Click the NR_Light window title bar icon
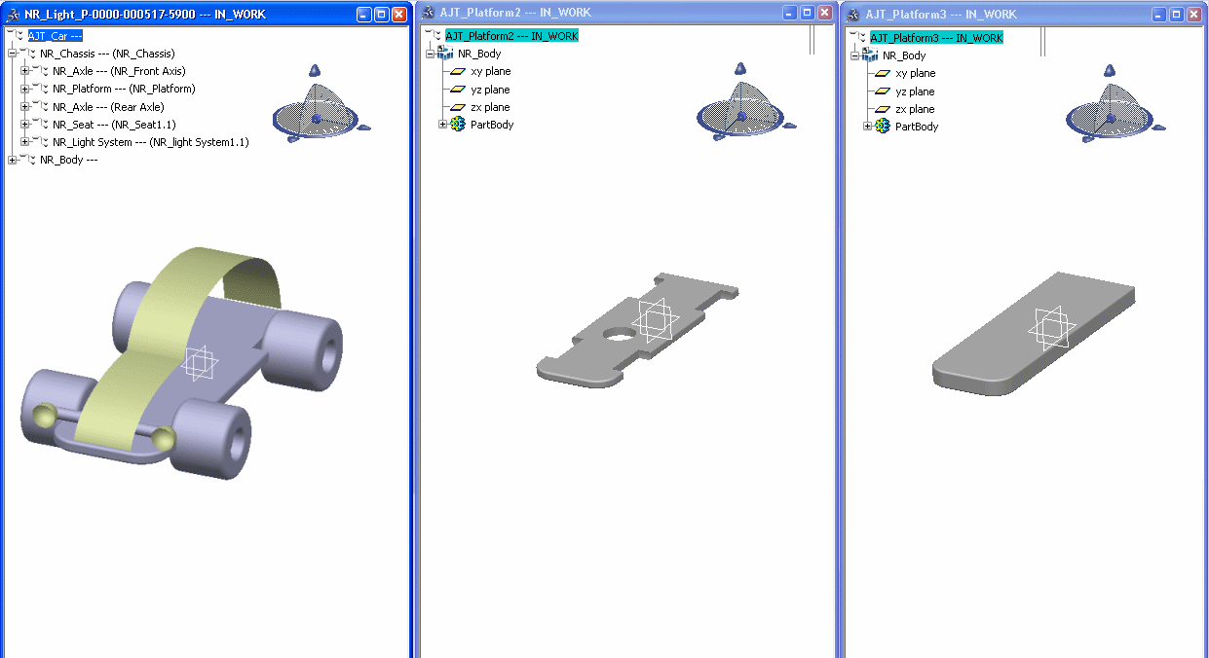The image size is (1209, 658). point(13,15)
